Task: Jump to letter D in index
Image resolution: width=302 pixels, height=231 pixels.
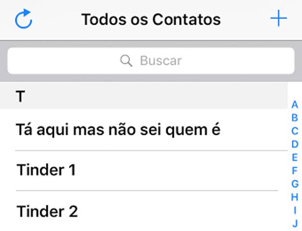Action: pos(295,144)
